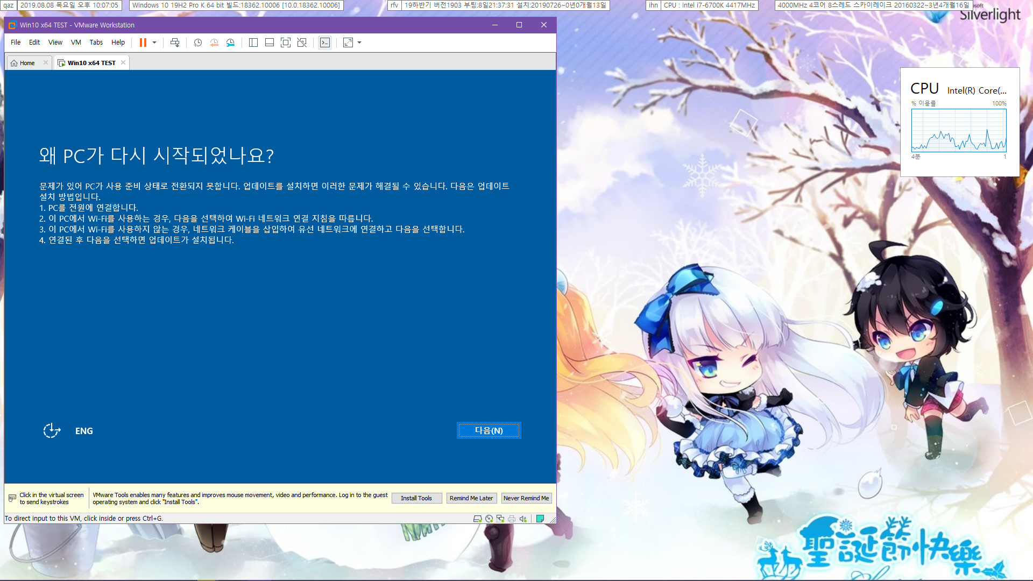Screen dimensions: 1033x581
Task: Toggle the library sidebar panel icon
Action: (x=253, y=42)
